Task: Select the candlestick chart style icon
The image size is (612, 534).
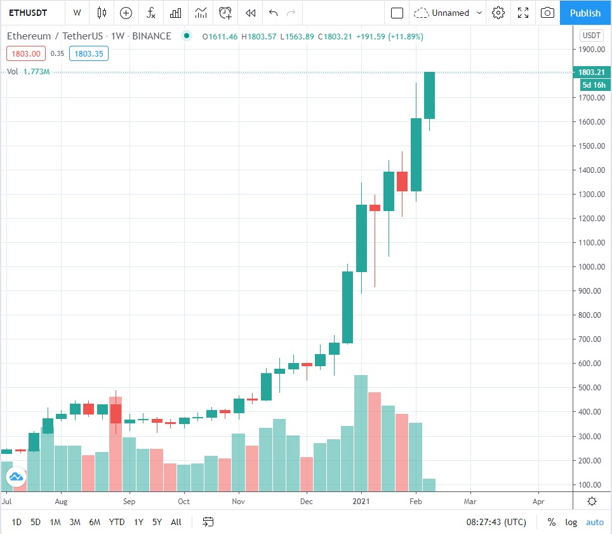Action: click(x=102, y=13)
